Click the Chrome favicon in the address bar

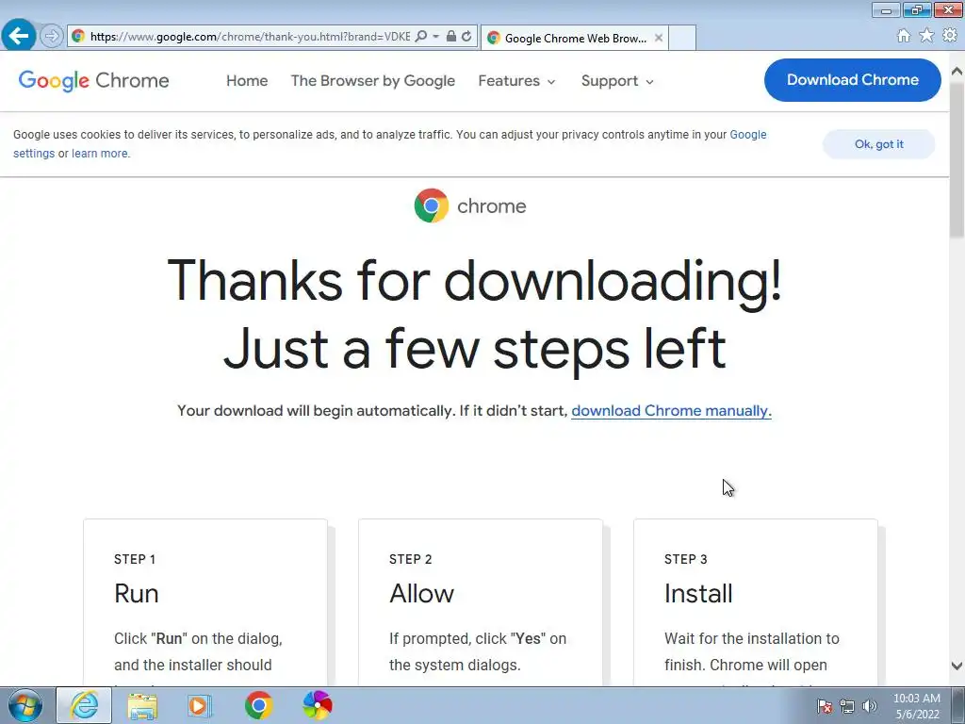[78, 37]
